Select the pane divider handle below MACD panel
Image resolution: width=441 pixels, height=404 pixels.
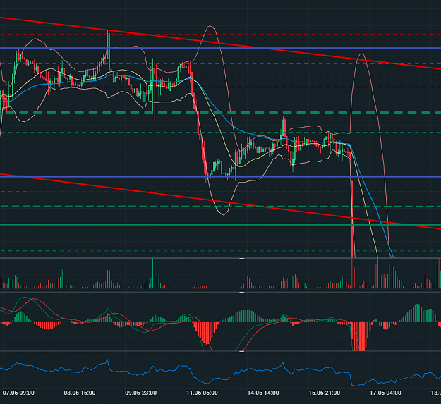click(241, 351)
